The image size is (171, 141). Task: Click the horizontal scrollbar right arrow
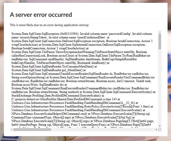tap(156, 129)
